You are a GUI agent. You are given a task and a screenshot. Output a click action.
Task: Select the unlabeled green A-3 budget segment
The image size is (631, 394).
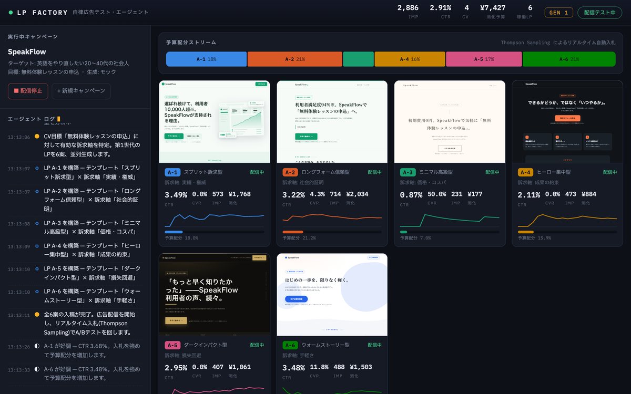pyautogui.click(x=359, y=59)
